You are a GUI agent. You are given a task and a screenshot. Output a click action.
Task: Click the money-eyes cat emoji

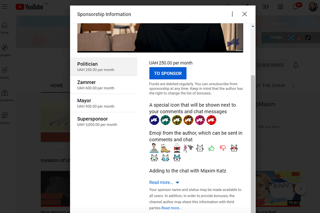pyautogui.click(x=154, y=158)
